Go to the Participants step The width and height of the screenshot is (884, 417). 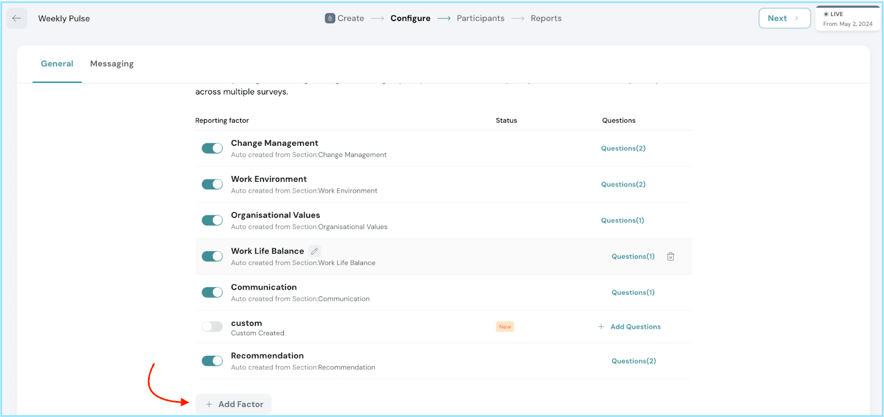(480, 18)
